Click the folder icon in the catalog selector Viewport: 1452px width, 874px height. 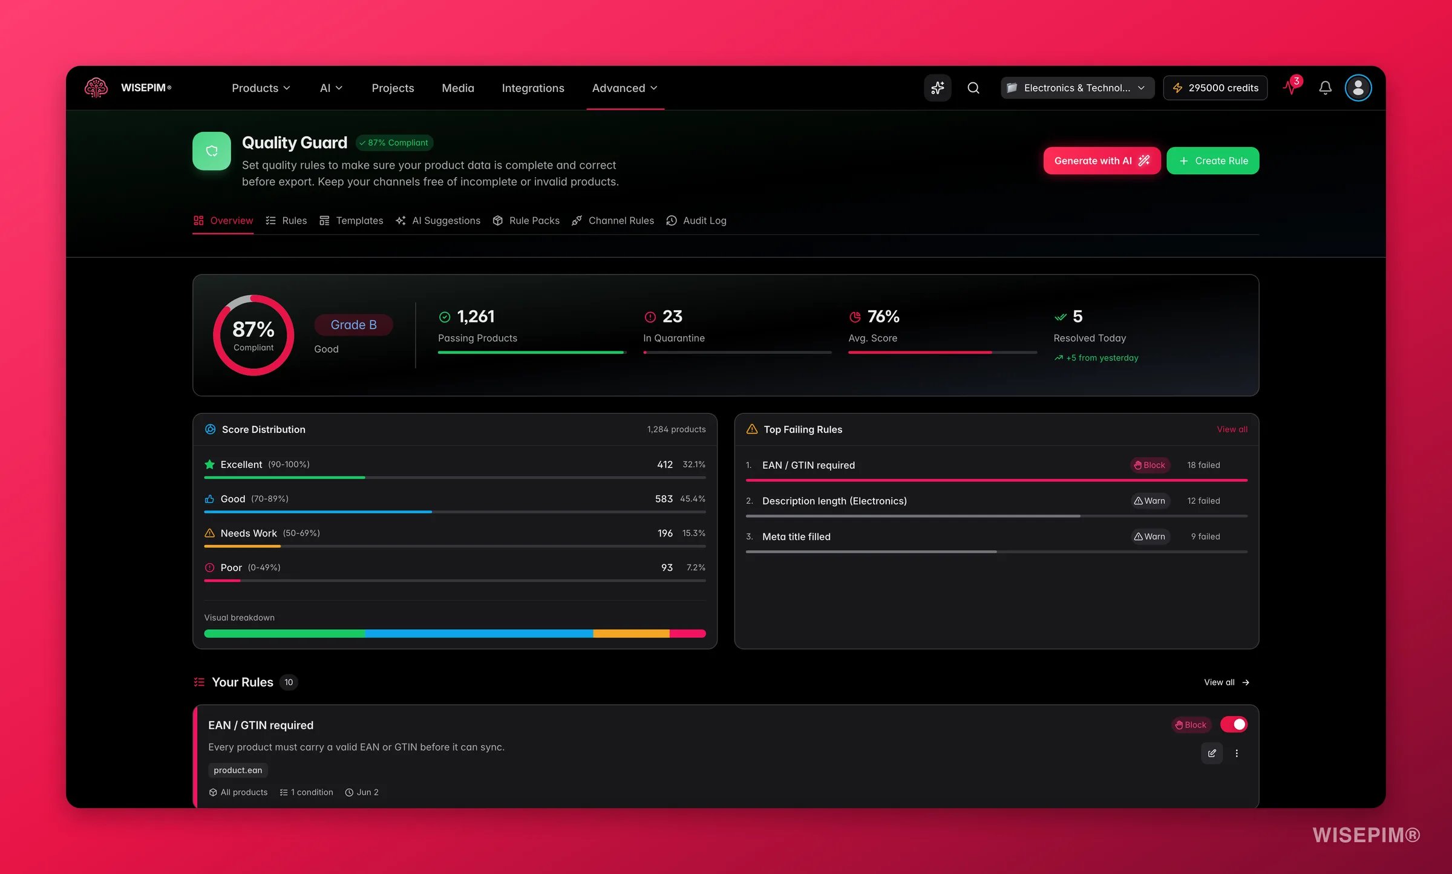tap(1012, 88)
